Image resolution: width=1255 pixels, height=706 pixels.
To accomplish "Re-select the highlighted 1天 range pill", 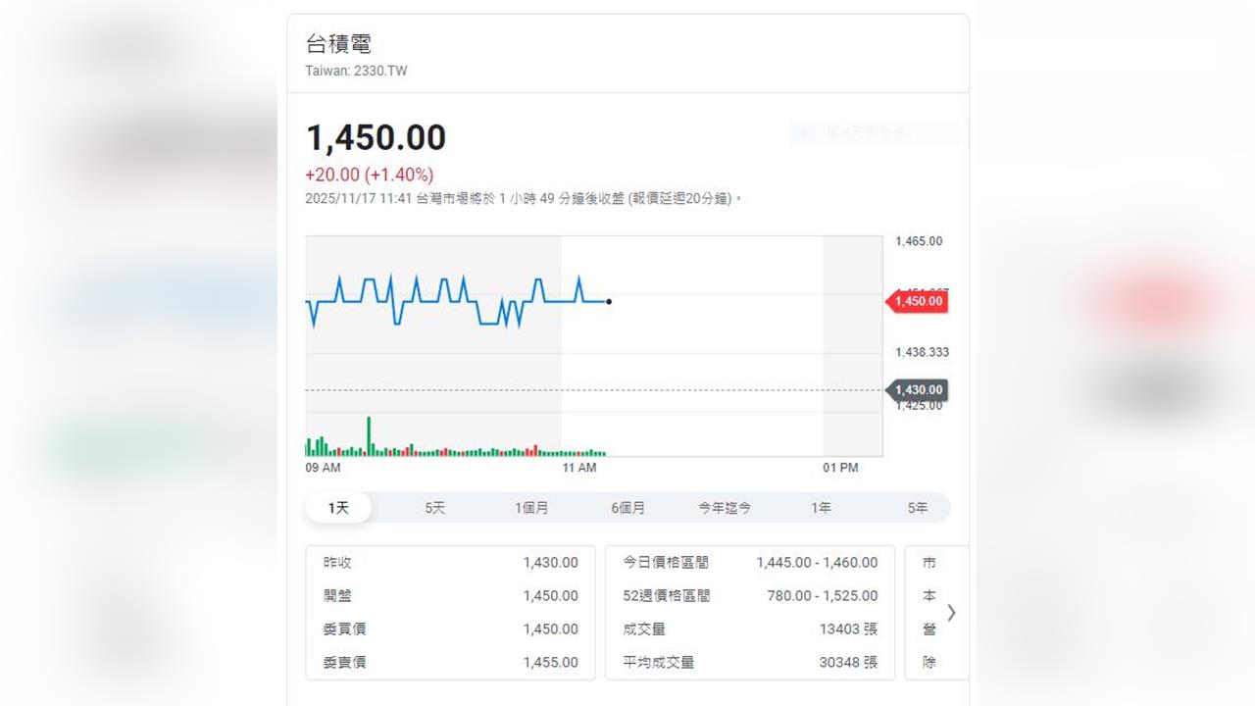I will [x=337, y=507].
